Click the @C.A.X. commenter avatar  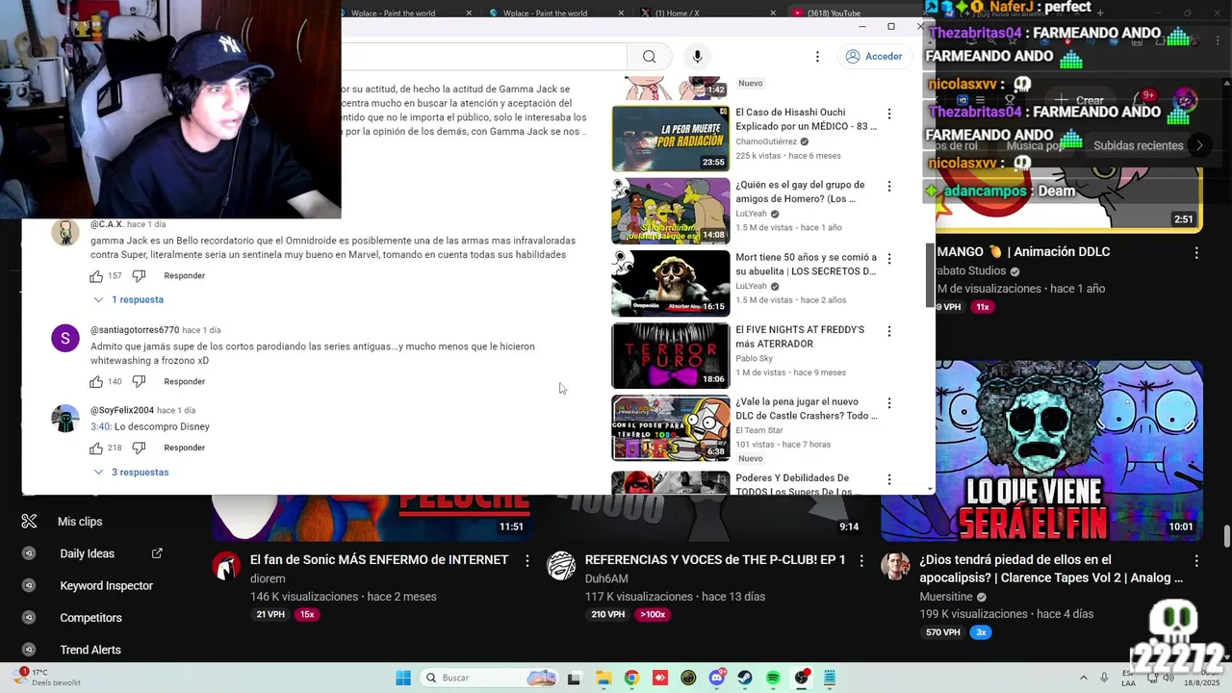[65, 233]
